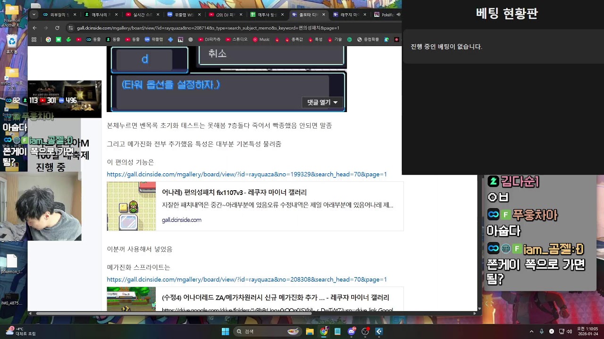The image size is (604, 339).
Task: Open the apps grid in bookmarks bar
Action: coord(34,40)
